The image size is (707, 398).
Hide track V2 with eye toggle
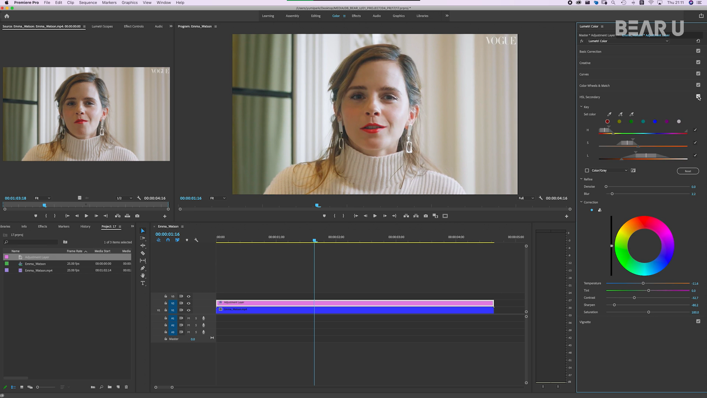coord(189,303)
